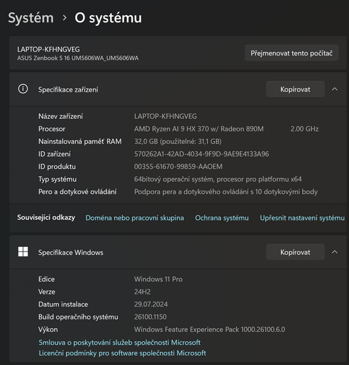Select 64bitový operační systém value
This screenshot has height=365, width=349.
tap(218, 180)
